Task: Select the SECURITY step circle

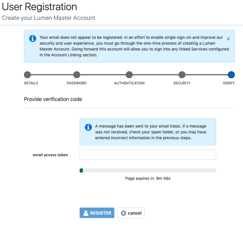Action: [x=182, y=75]
